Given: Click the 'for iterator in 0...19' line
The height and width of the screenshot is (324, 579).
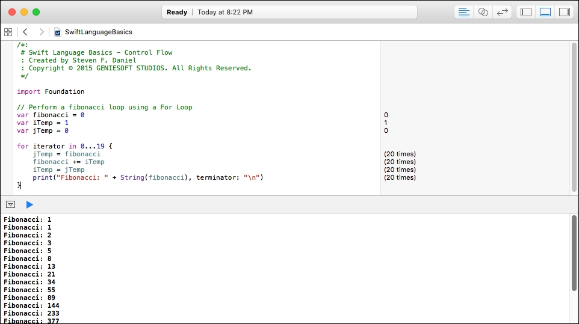Looking at the screenshot, I should [64, 146].
